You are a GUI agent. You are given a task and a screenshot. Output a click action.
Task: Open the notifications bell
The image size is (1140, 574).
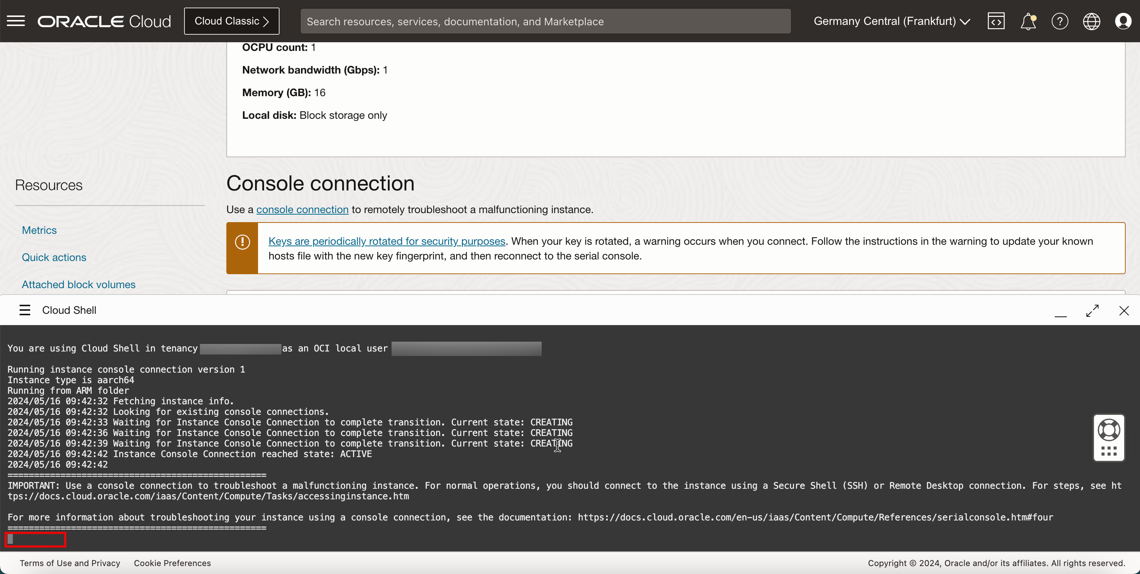coord(1028,21)
